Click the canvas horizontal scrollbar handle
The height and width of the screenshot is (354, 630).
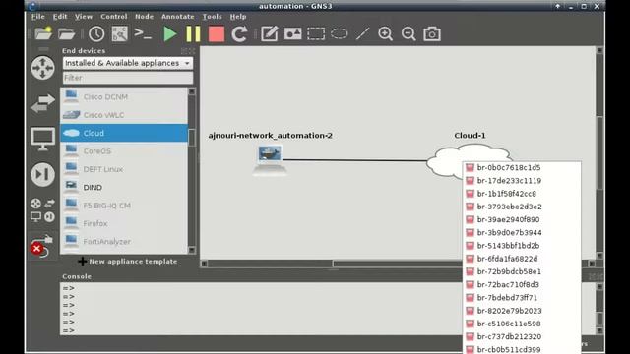pos(397,264)
